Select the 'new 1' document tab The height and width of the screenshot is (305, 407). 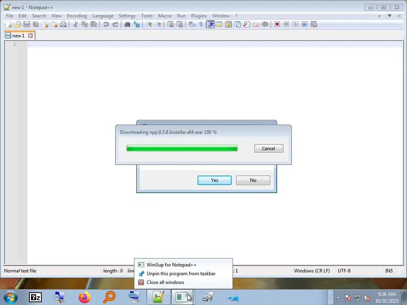[x=18, y=35]
